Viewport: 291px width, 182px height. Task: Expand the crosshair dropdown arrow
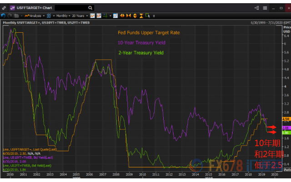pos(110,16)
